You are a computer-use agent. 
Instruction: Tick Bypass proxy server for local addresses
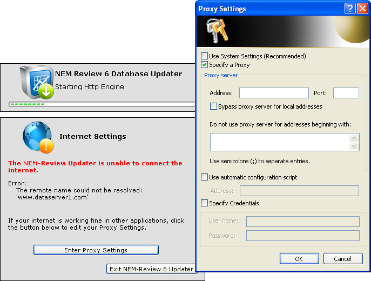tap(213, 106)
